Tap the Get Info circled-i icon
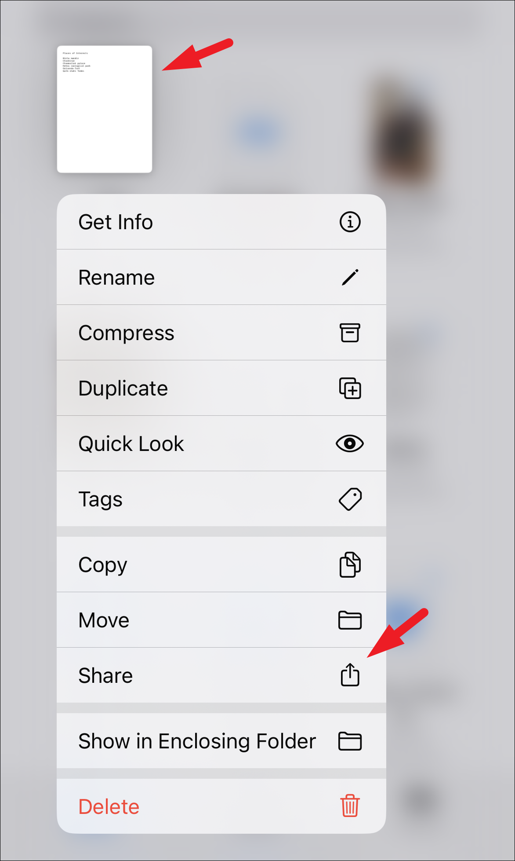515x861 pixels. coord(350,222)
